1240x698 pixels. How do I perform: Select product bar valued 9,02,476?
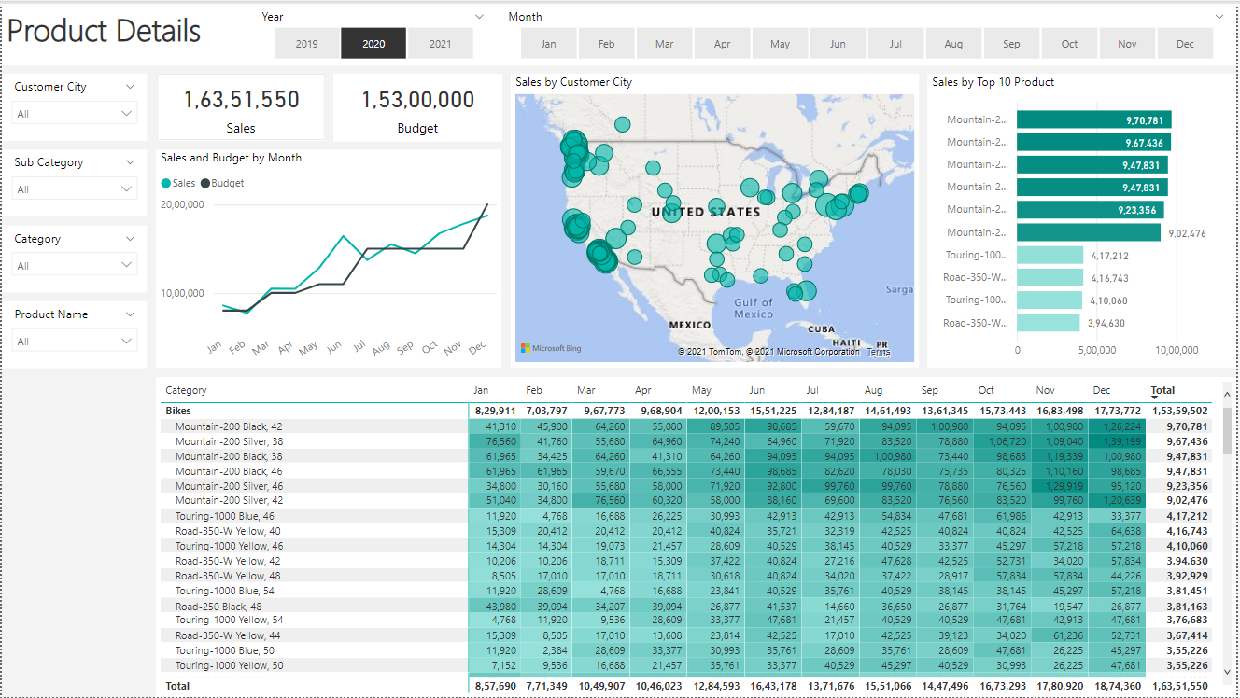tap(1088, 232)
